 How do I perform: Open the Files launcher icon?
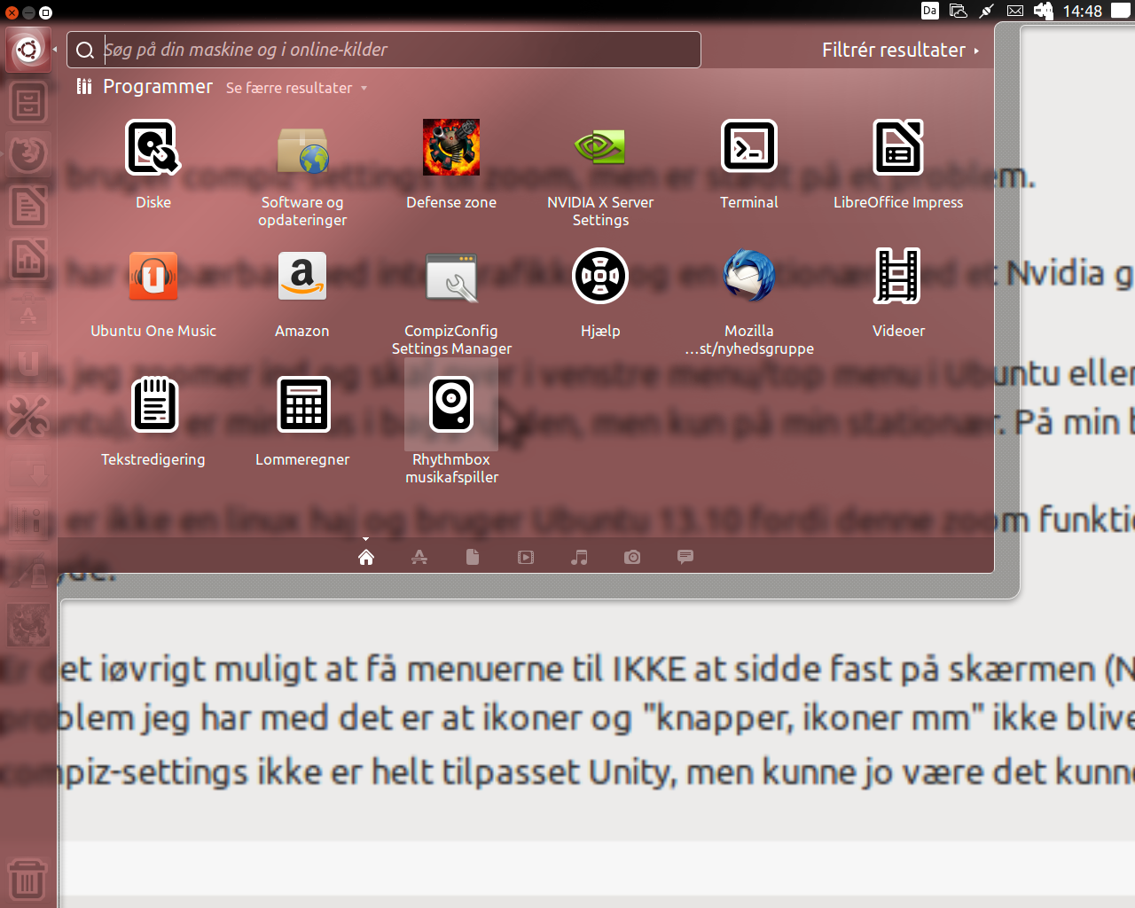(28, 102)
